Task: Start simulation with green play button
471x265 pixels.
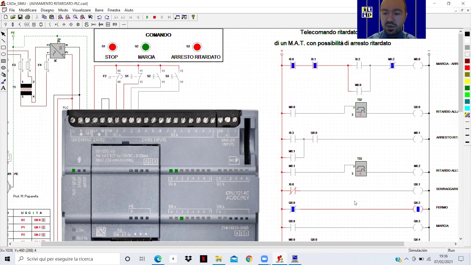Action: 147,17
